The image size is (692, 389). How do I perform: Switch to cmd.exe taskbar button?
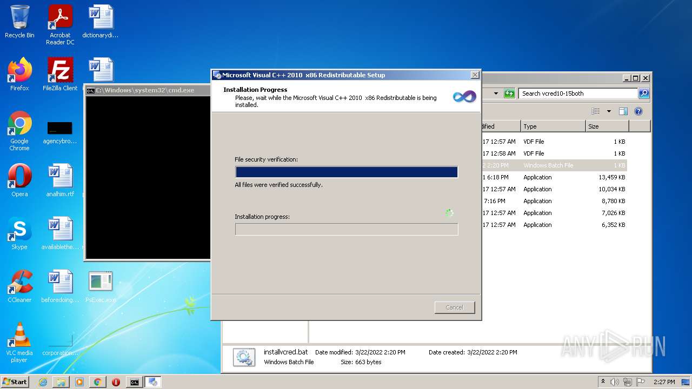pos(134,382)
